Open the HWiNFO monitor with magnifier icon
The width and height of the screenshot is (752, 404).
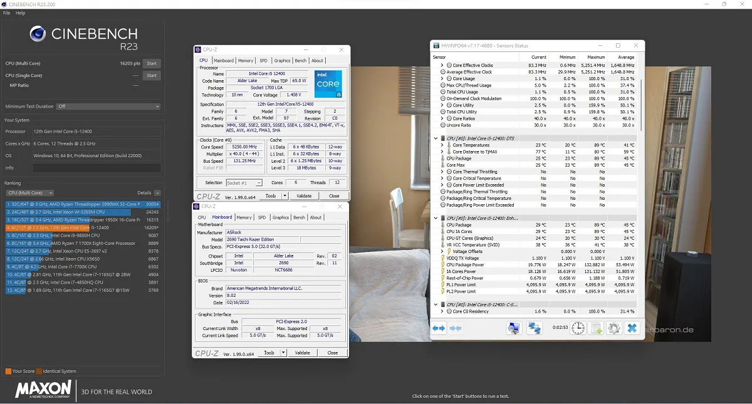pyautogui.click(x=514, y=328)
